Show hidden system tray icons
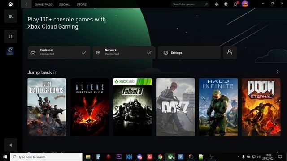 click(x=238, y=157)
